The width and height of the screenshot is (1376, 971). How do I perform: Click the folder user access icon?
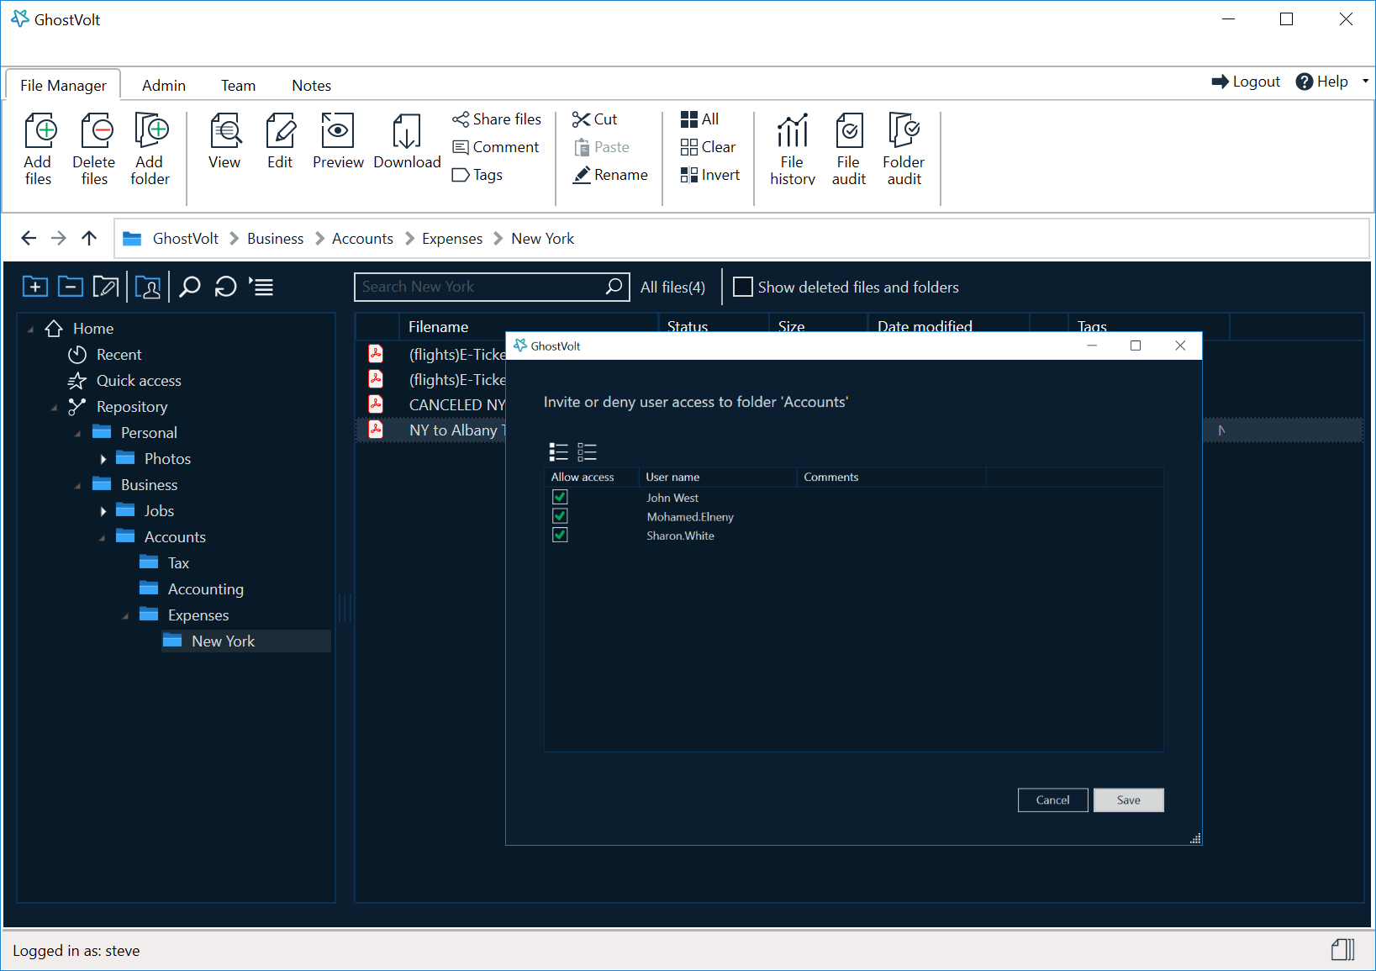pyautogui.click(x=148, y=287)
